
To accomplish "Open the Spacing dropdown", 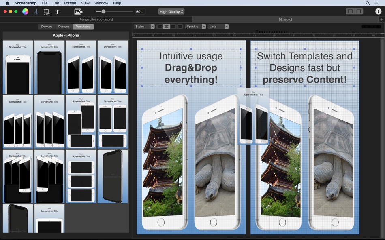I will [x=195, y=26].
